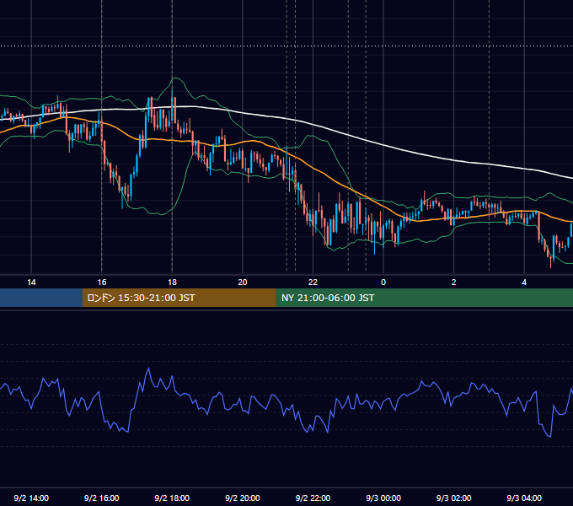
Task: Click the 9/3 02:00 date label
Action: coord(454,498)
